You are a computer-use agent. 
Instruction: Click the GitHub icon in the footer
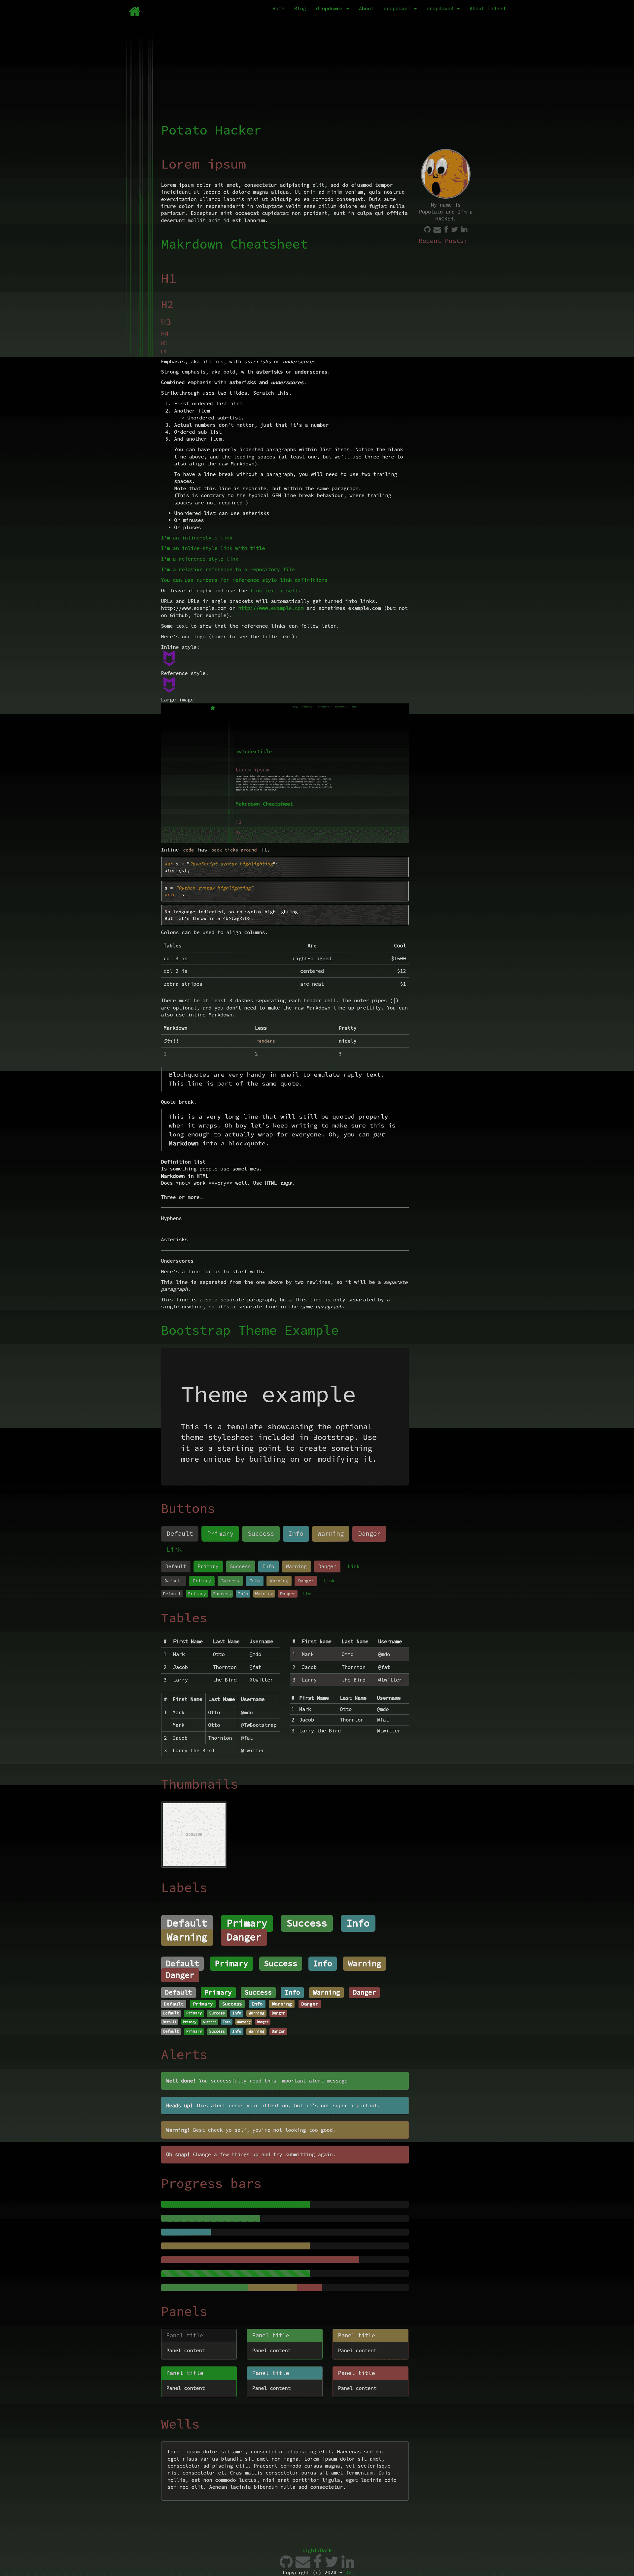(287, 2562)
